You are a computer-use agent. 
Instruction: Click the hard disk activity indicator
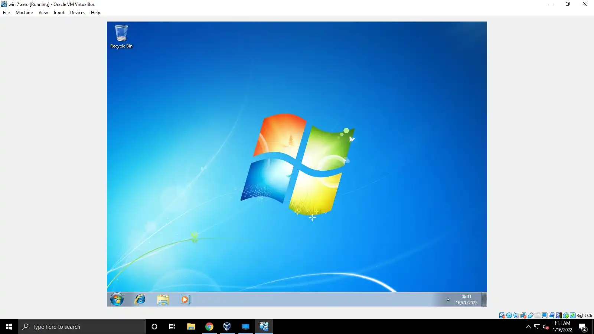502,315
